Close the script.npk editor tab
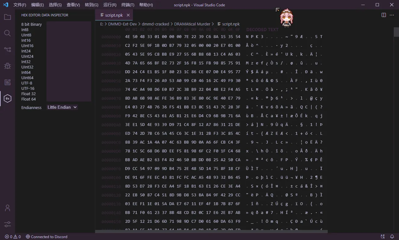399x240 pixels. 128,15
